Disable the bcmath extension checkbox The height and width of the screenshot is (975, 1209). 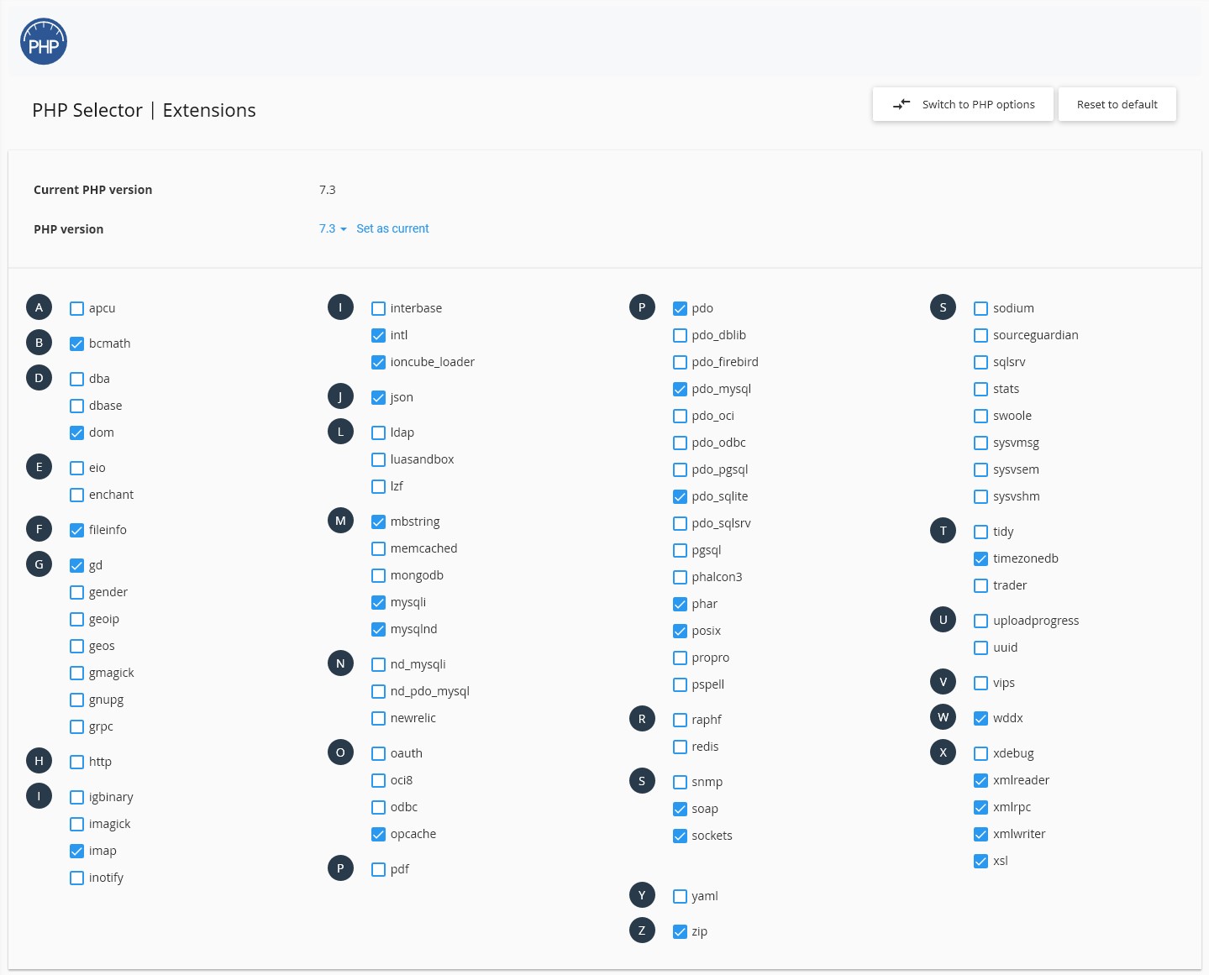tap(76, 343)
